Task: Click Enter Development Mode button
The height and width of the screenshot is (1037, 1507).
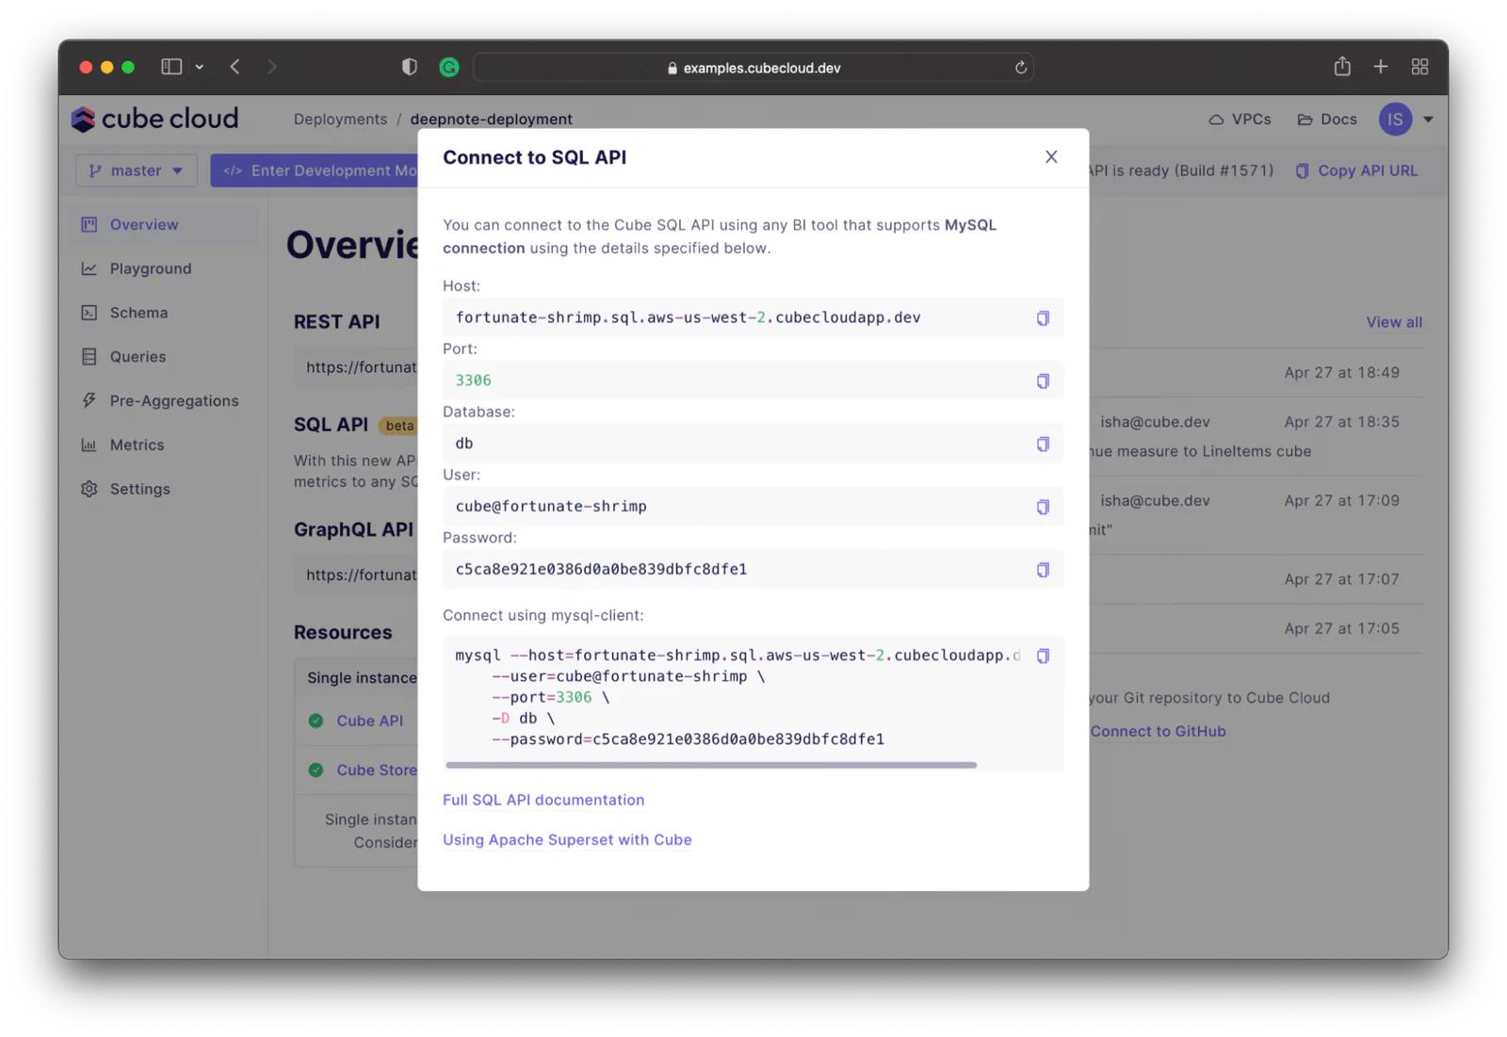Action: click(315, 170)
